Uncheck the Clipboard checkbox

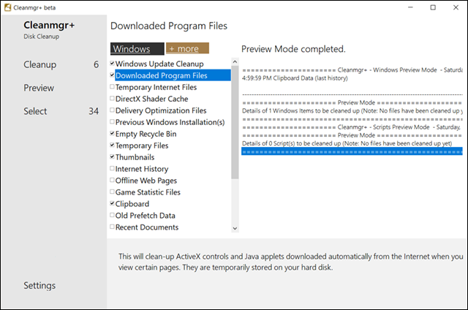click(112, 203)
